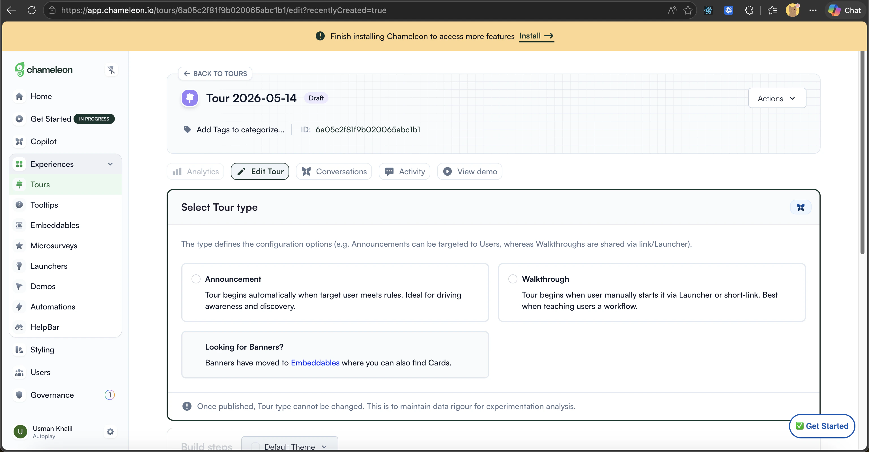Image resolution: width=869 pixels, height=452 pixels.
Task: Open Read Aloud in the address bar
Action: click(x=672, y=10)
